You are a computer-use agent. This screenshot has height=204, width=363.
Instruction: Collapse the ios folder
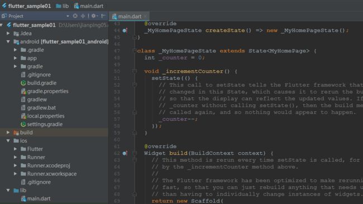[x=8, y=140]
